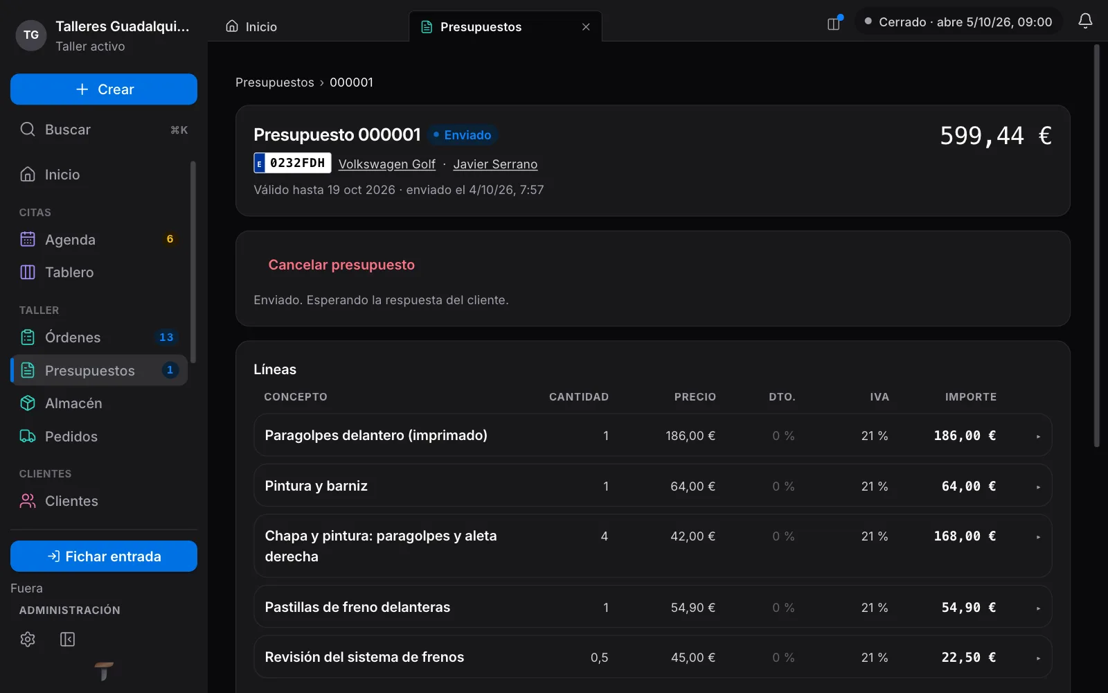Click the 13 badge next to Órdenes
The image size is (1108, 693).
(x=166, y=337)
